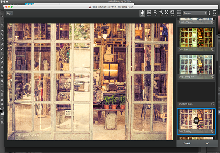Select Photoshop's Dodge tool
Screen dimensions: 220x153
(2, 76)
